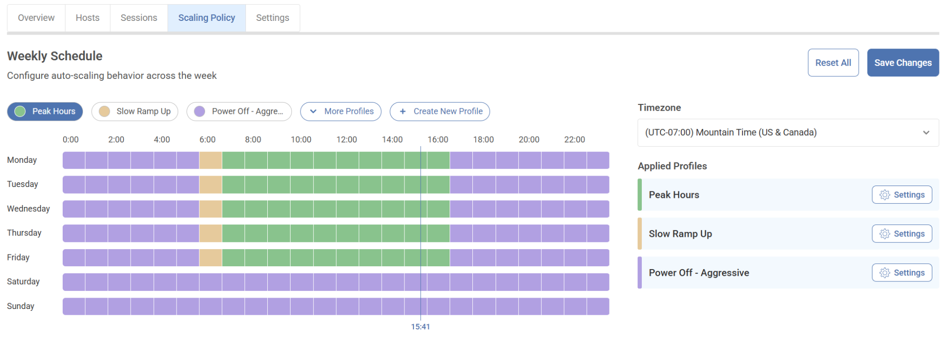
Task: Click plus icon on Create New Profile
Action: point(403,112)
